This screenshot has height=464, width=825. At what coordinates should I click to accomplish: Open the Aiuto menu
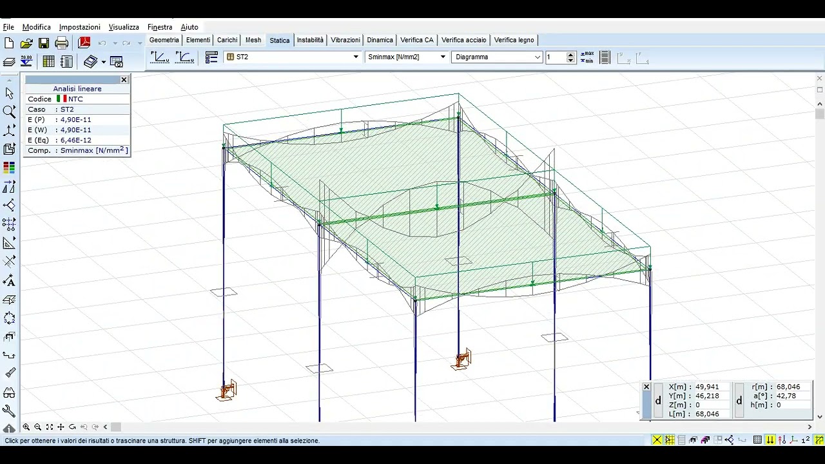tap(189, 27)
